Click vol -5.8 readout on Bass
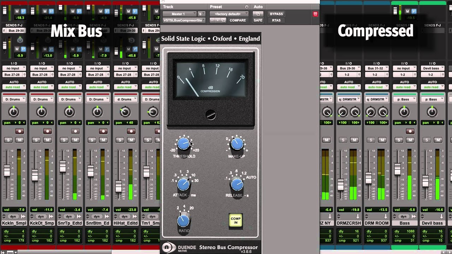 tap(404, 210)
